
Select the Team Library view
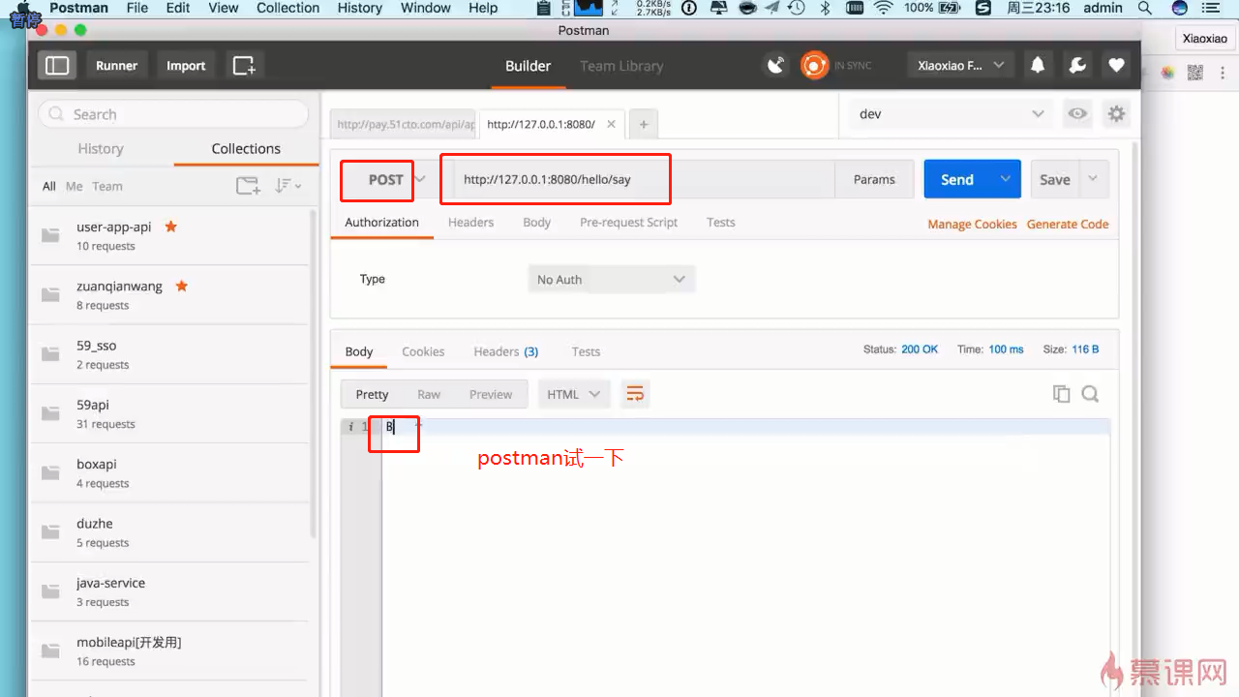621,66
